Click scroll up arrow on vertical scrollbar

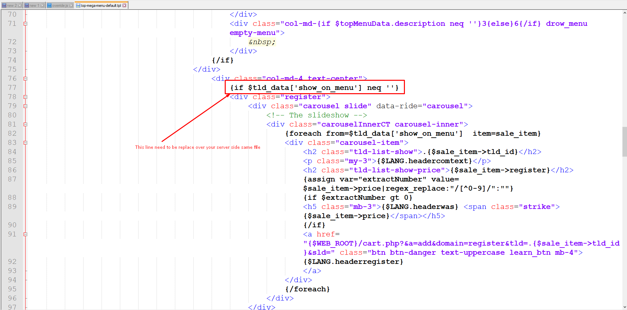tap(624, 13)
